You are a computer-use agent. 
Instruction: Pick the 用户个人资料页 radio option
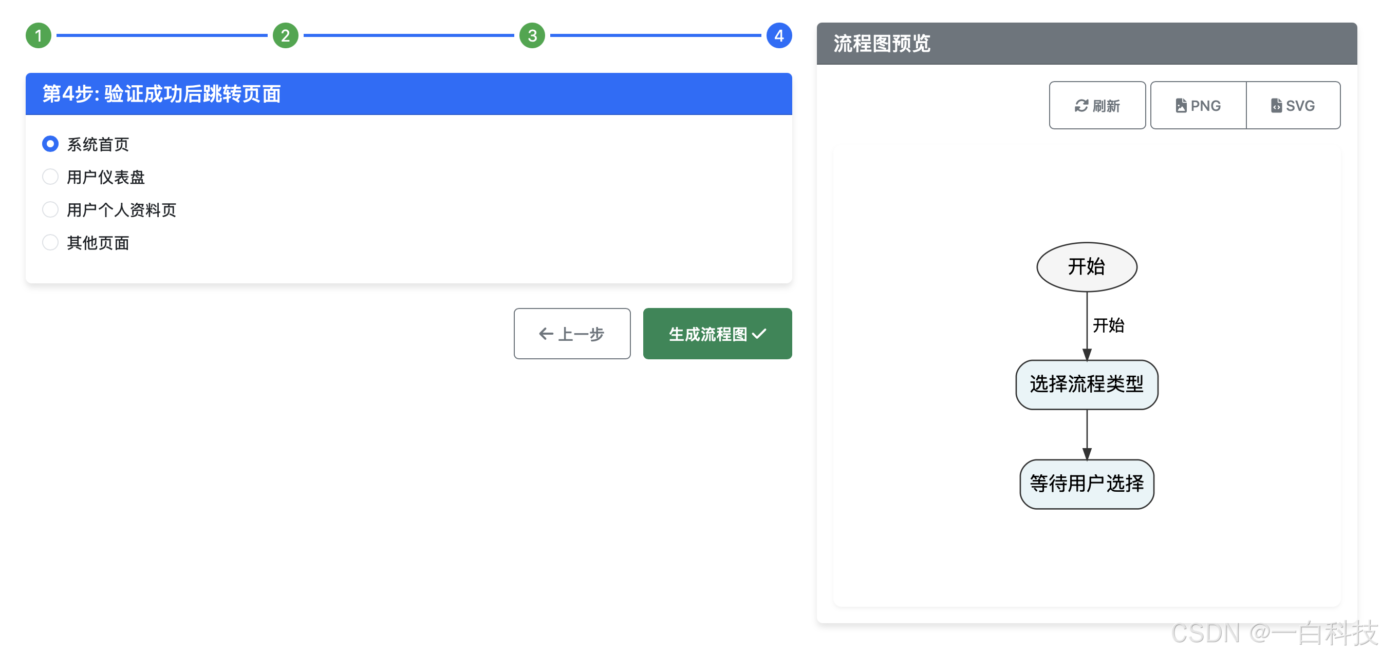tap(50, 209)
